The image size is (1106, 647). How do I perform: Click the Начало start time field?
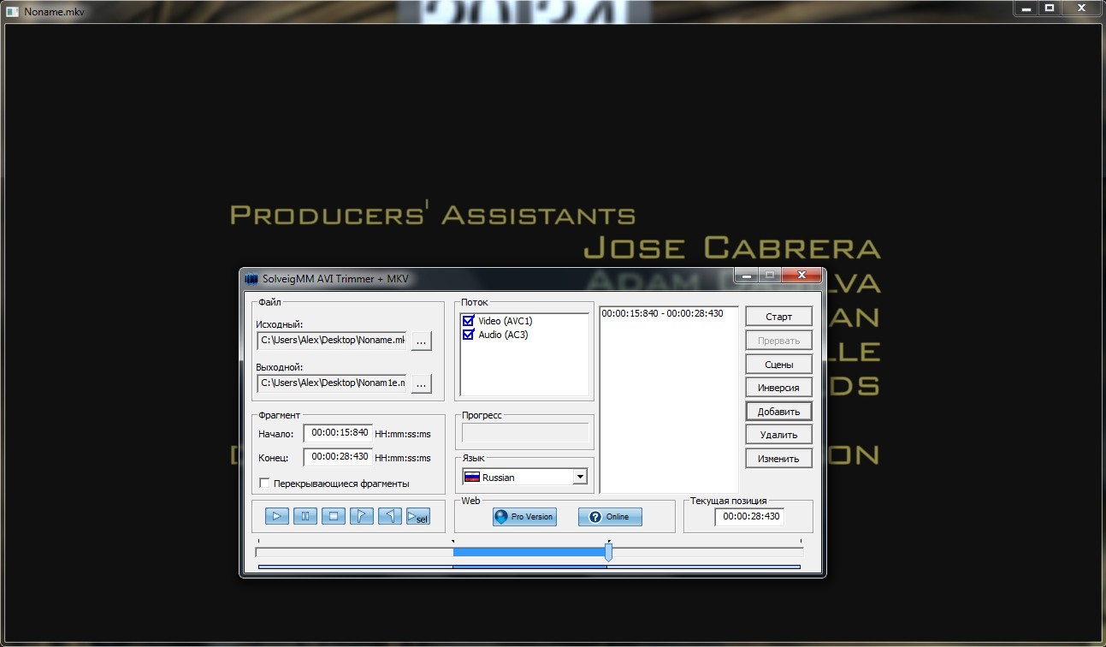point(338,433)
